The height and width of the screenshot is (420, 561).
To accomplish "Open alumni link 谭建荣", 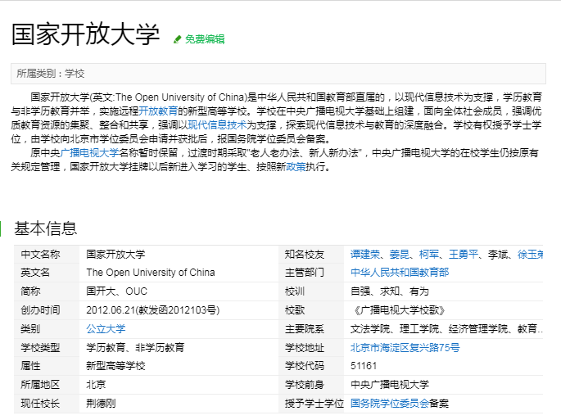I will pos(365,255).
